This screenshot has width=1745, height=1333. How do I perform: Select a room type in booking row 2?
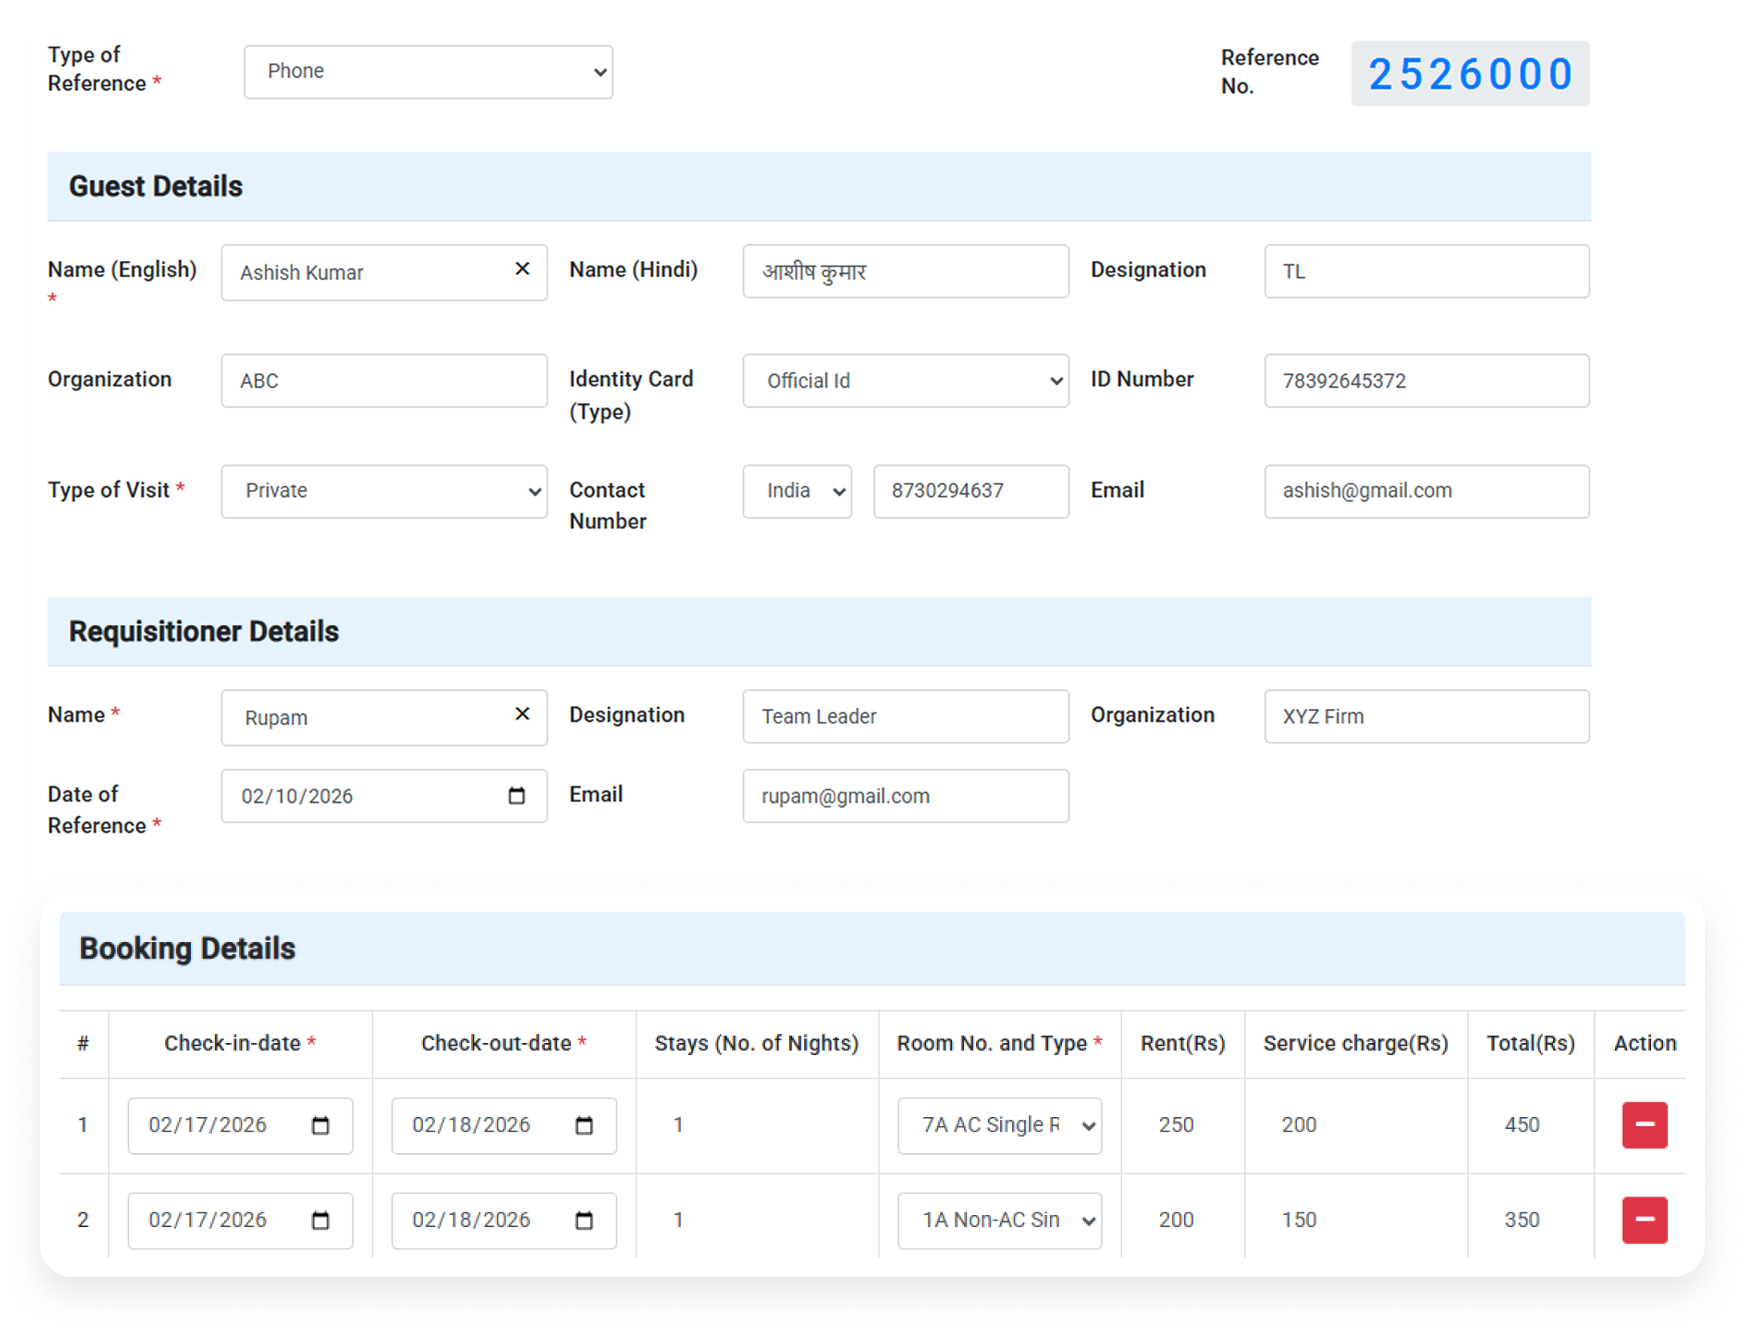tap(999, 1220)
